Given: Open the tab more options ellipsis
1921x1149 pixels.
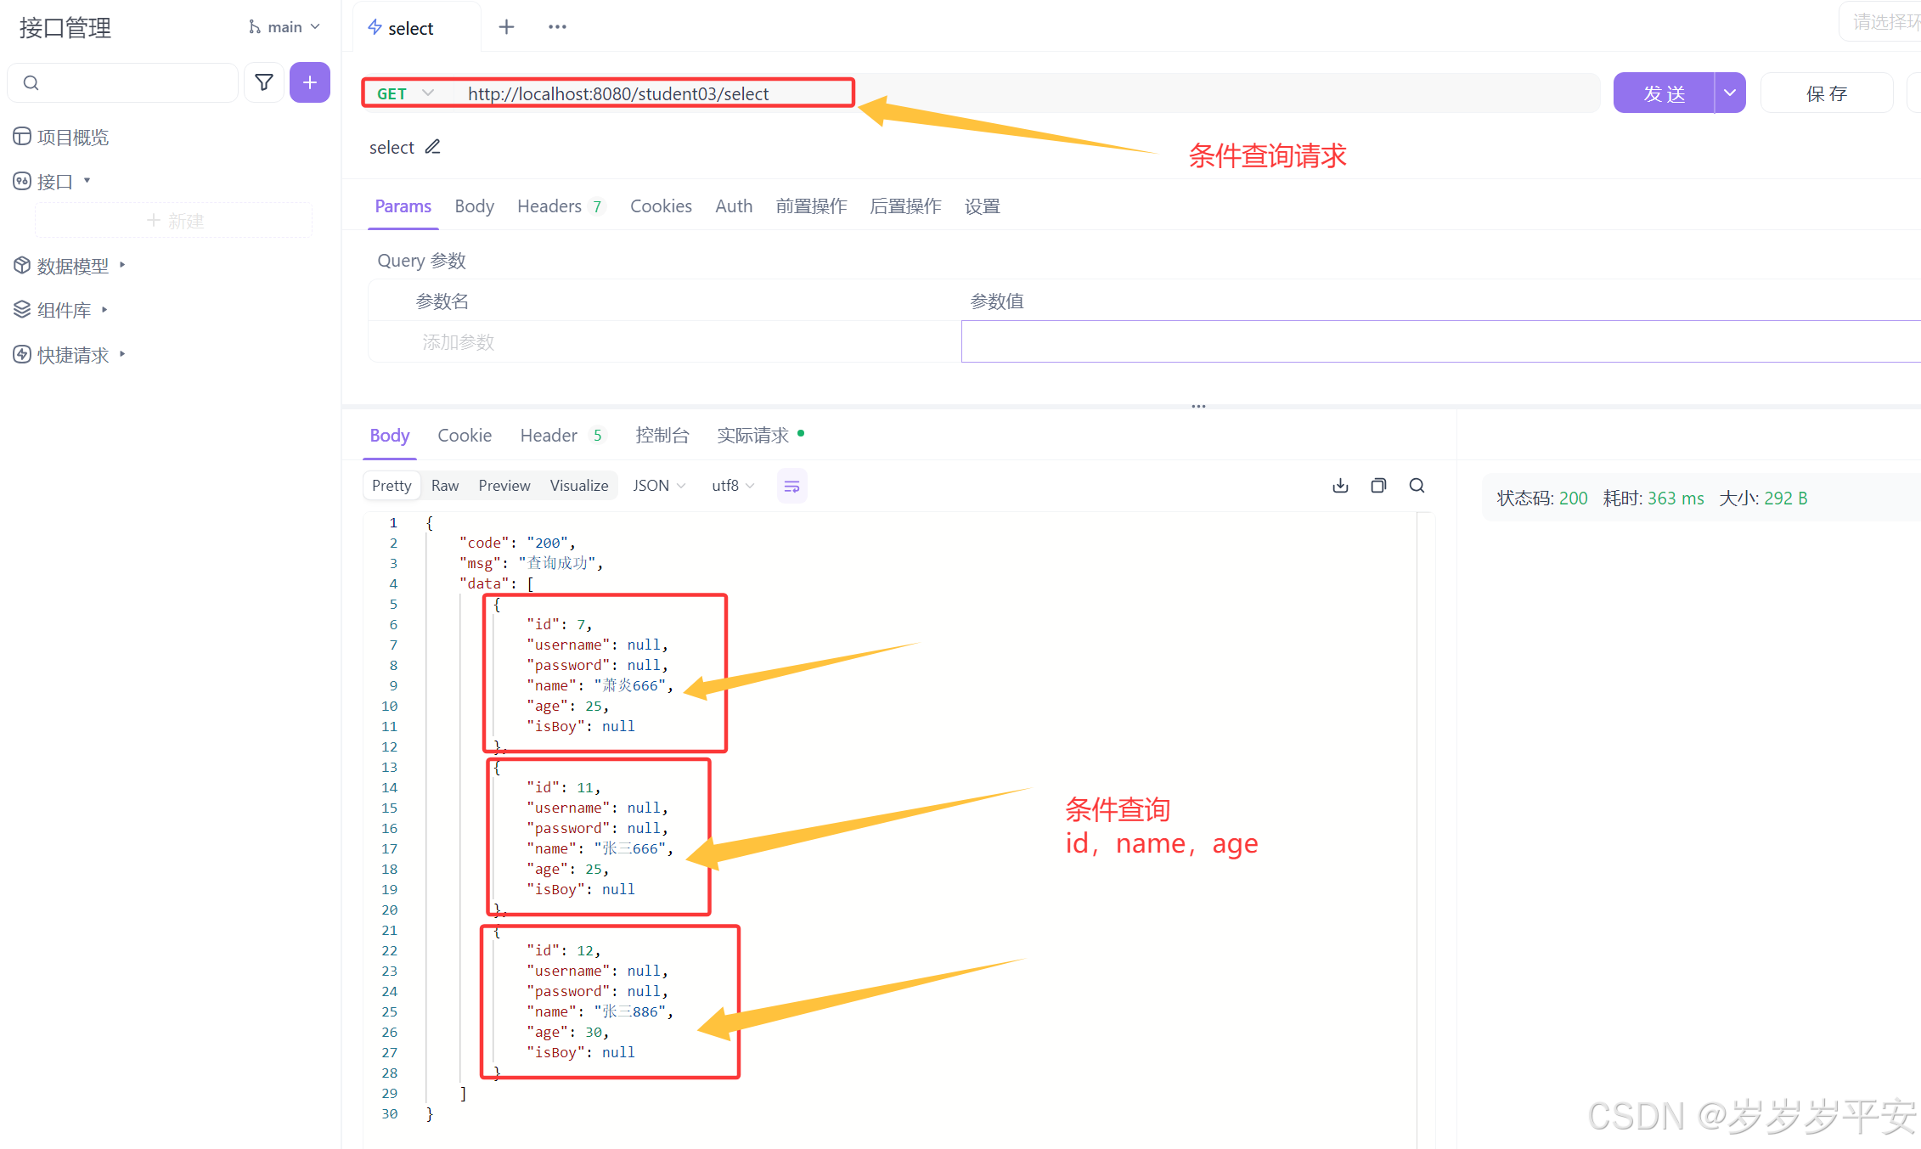Looking at the screenshot, I should point(557,27).
